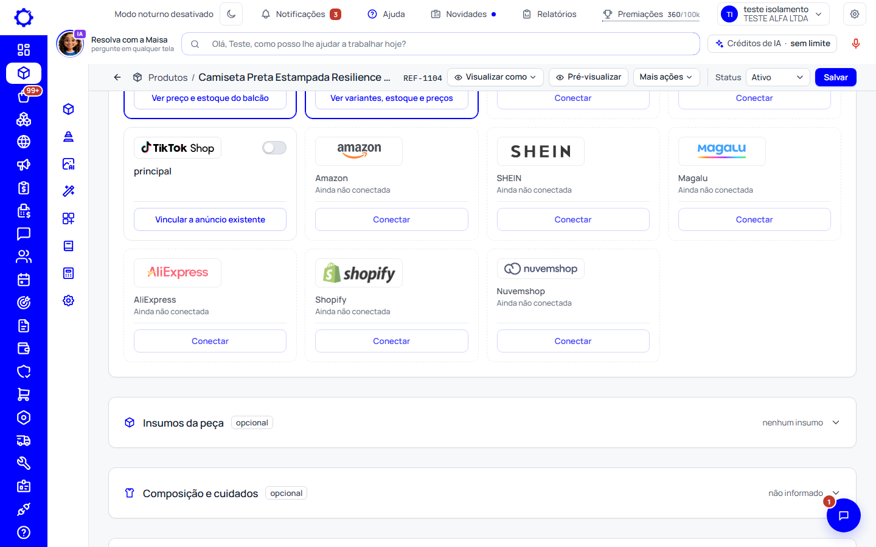Open Premiações trophy item
Viewport: 876px width, 547px height.
pos(651,14)
